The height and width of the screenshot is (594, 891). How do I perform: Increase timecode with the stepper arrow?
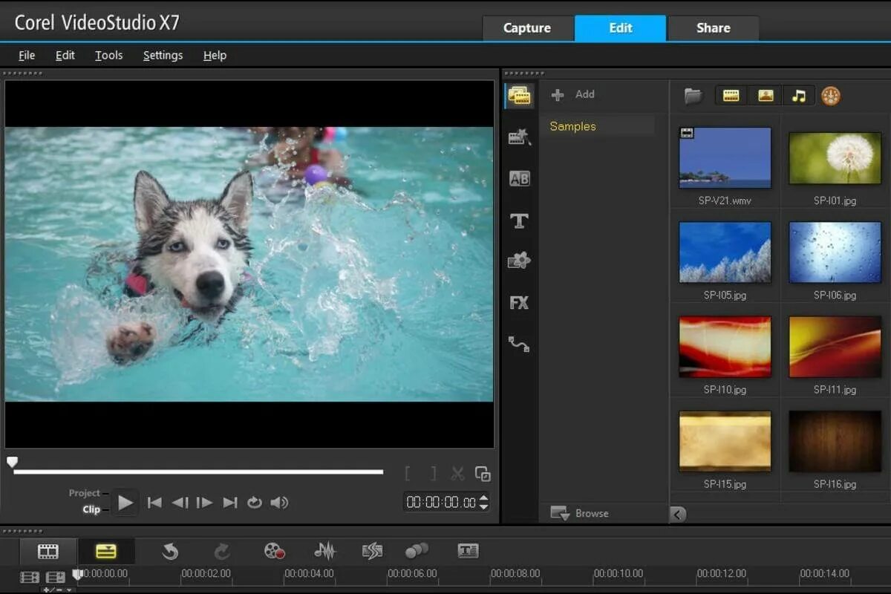[484, 498]
